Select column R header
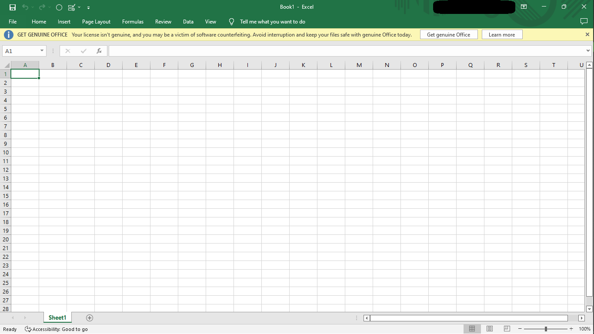This screenshot has width=594, height=334. tap(498, 65)
